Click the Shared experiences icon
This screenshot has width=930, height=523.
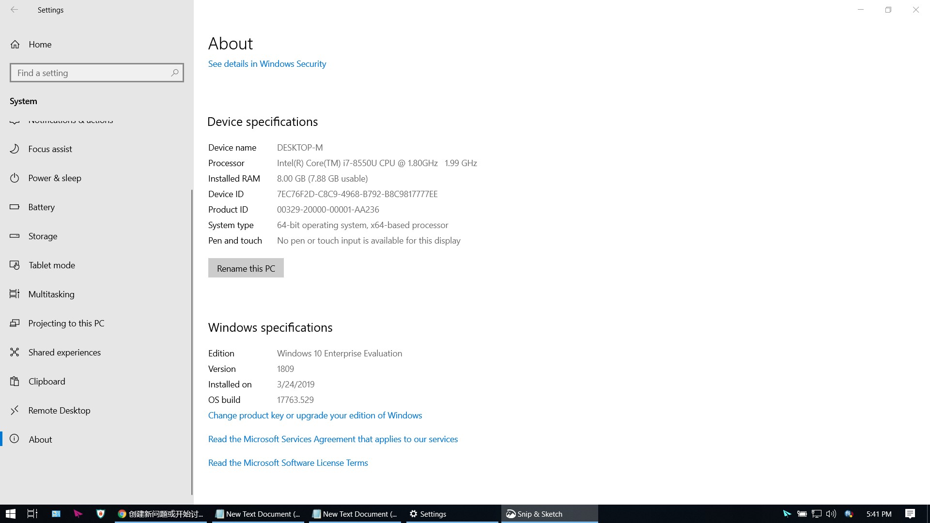coord(15,352)
